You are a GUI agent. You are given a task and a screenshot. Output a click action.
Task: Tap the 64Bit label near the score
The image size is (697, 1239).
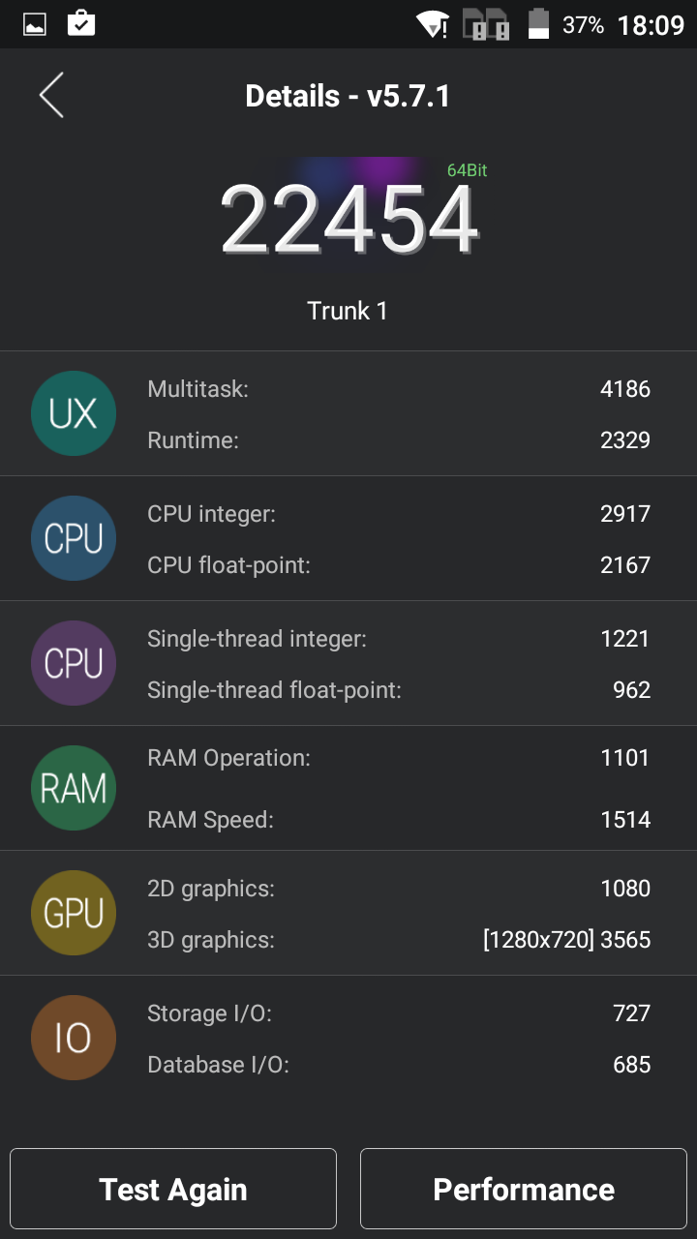click(x=467, y=170)
